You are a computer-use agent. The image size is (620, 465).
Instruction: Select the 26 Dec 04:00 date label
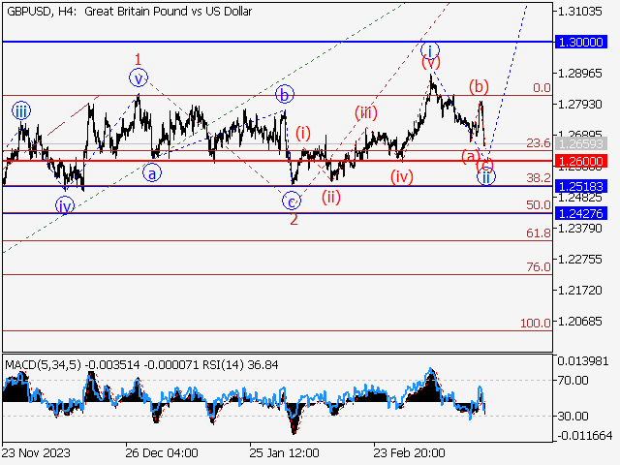pos(162,452)
